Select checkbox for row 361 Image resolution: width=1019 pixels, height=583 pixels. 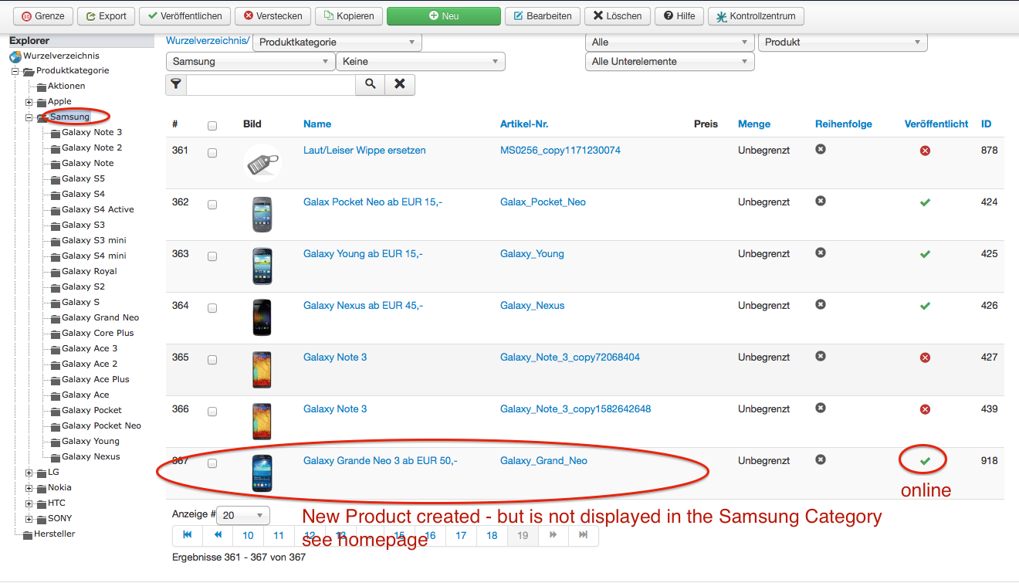(212, 154)
